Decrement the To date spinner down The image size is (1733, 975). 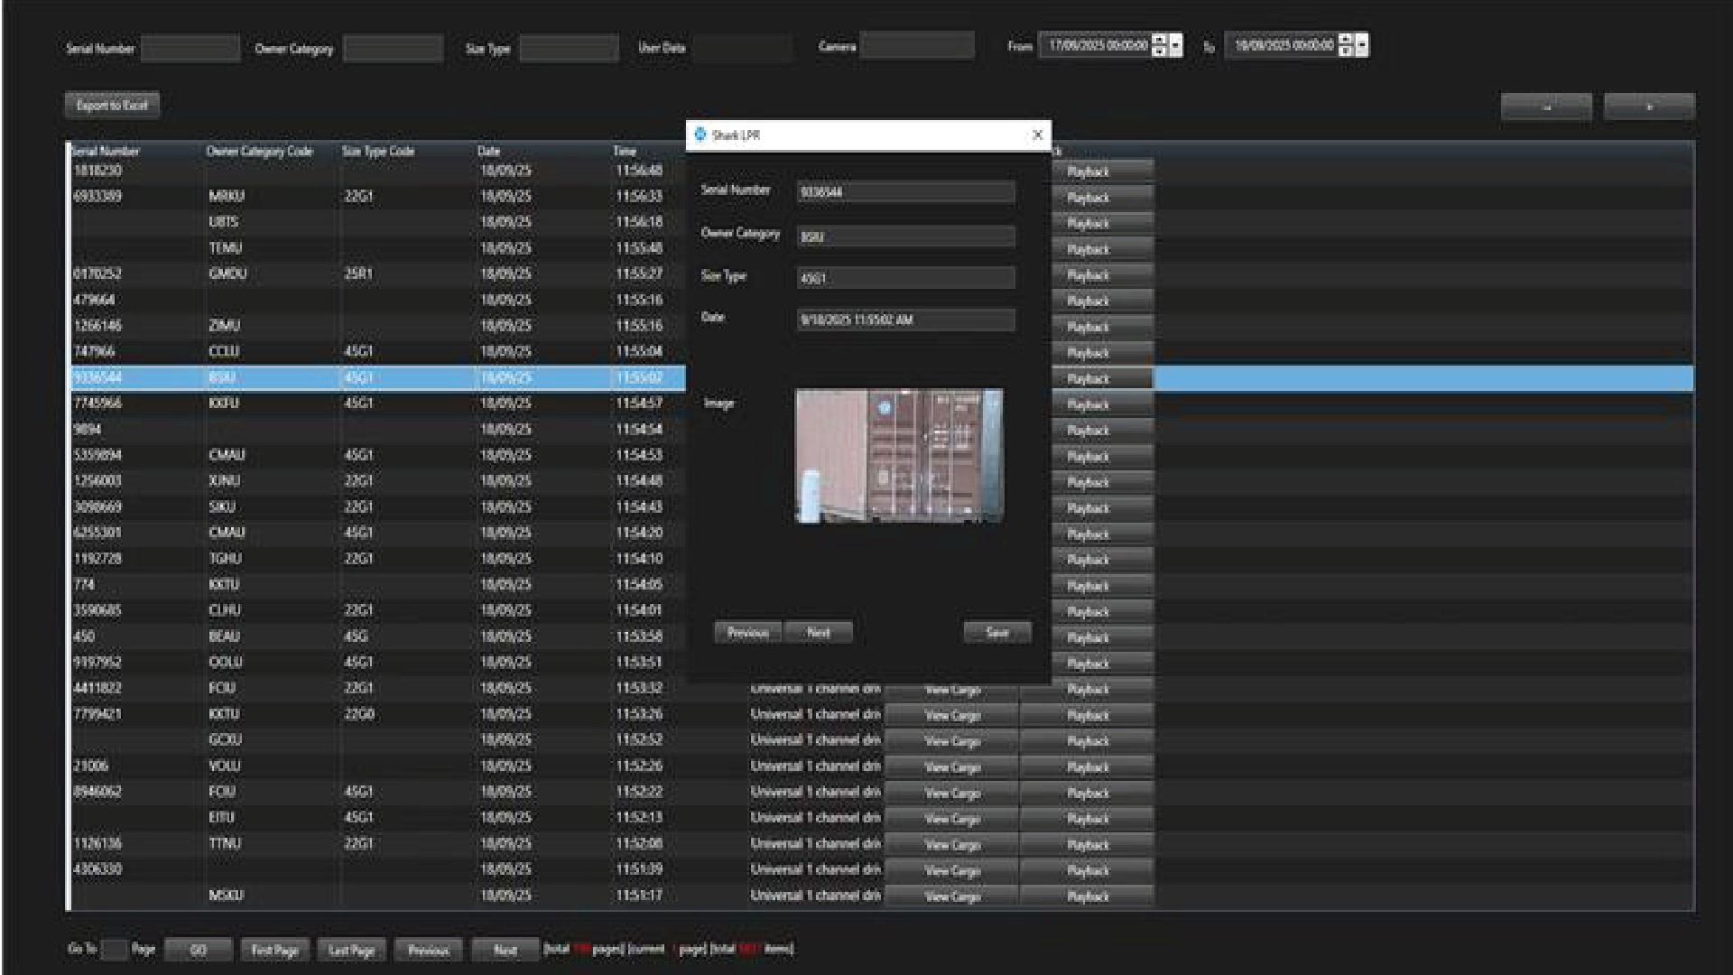[x=1346, y=51]
